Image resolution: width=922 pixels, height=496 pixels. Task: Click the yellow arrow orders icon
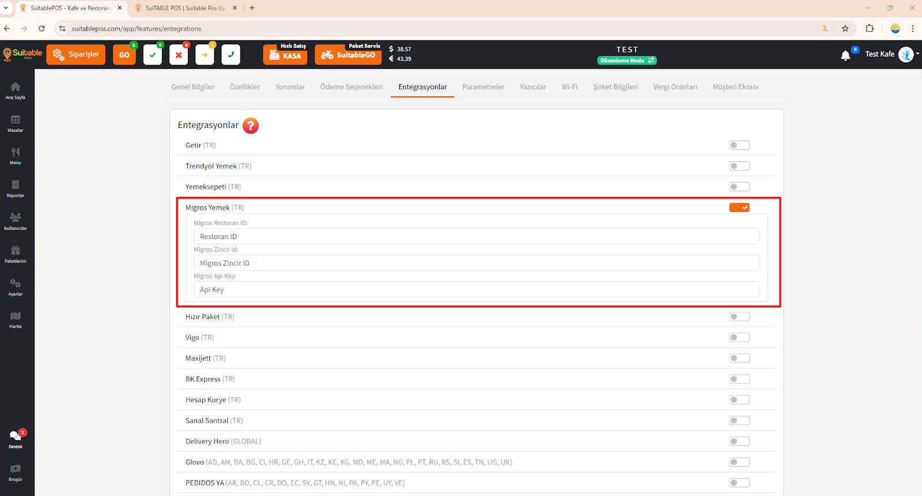205,55
